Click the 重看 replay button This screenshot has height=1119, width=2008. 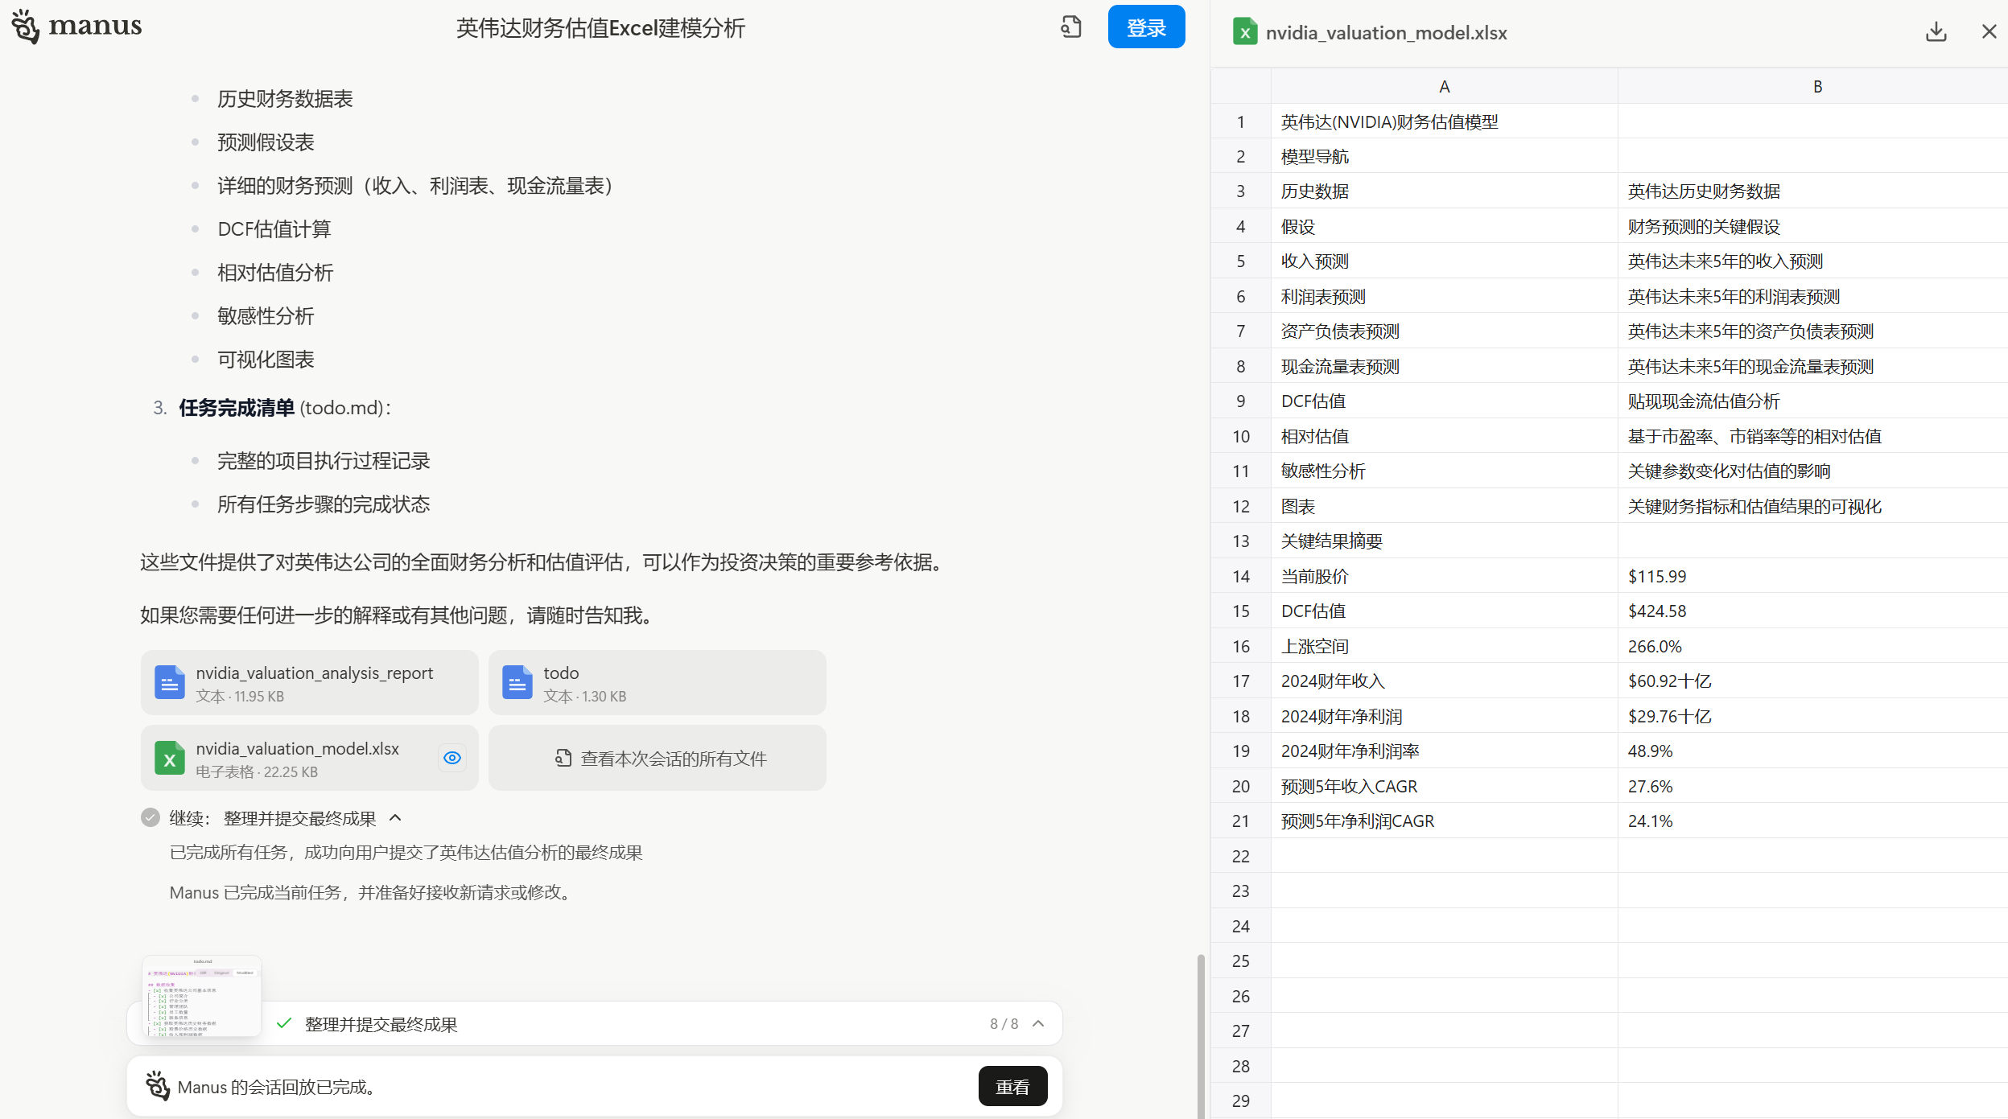click(1012, 1087)
